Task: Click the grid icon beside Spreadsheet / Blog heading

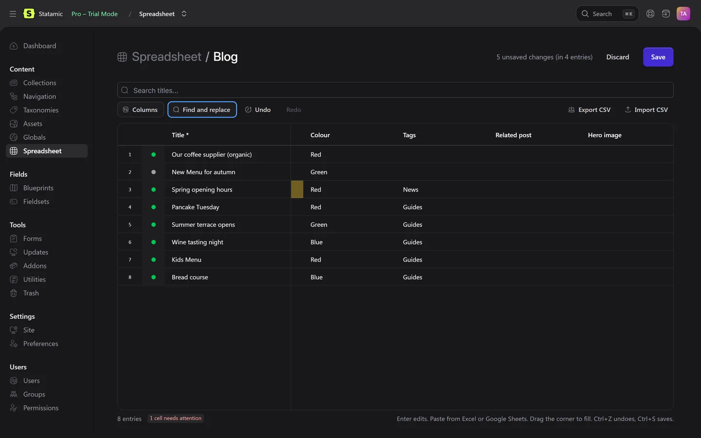Action: 122,57
